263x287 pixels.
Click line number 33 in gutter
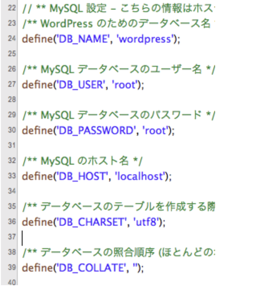coord(12,176)
